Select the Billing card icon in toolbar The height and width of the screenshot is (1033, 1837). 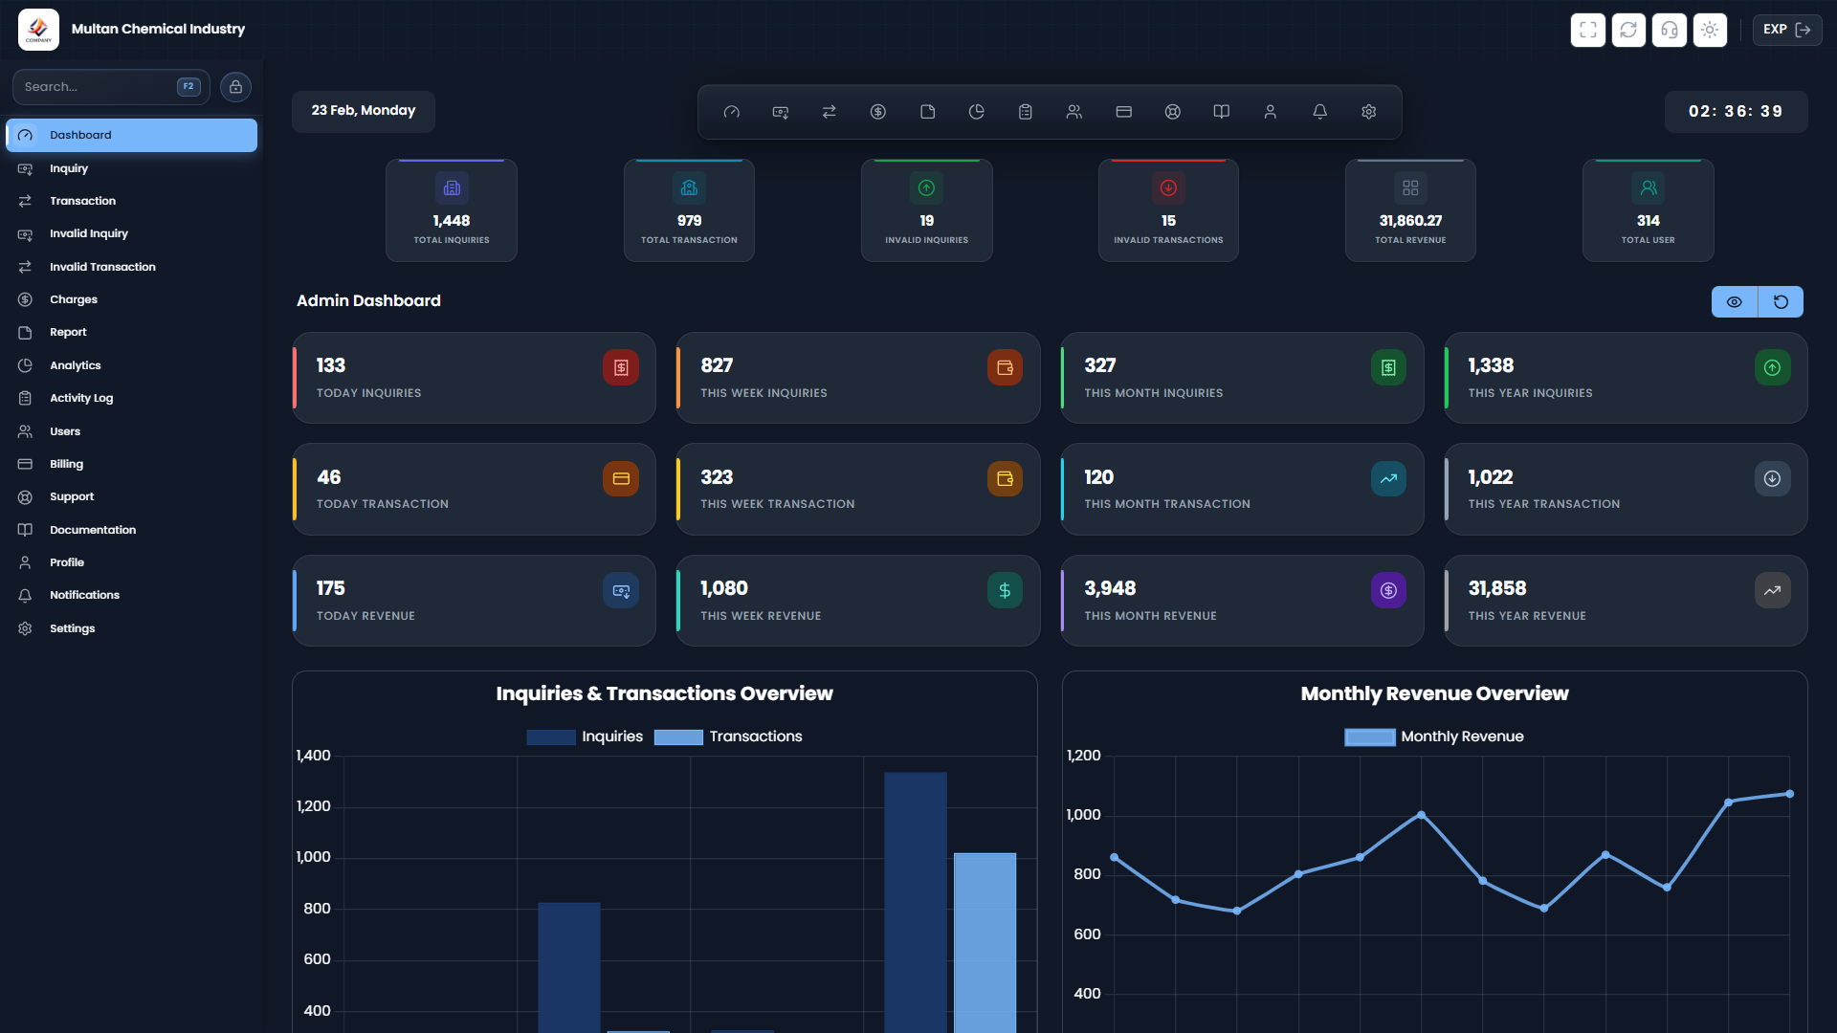click(x=1123, y=111)
